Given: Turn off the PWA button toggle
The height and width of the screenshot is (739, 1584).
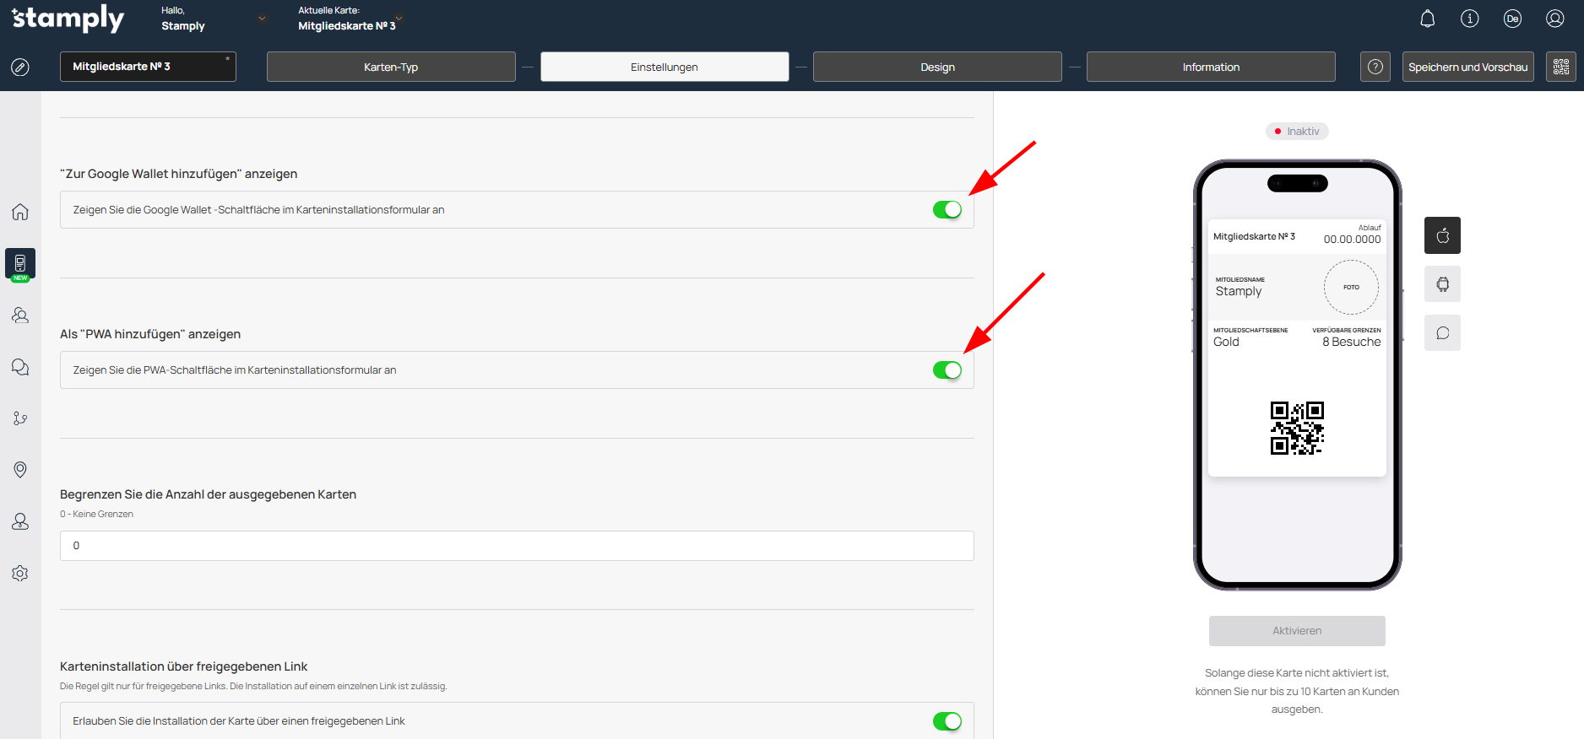Looking at the screenshot, I should tap(947, 370).
